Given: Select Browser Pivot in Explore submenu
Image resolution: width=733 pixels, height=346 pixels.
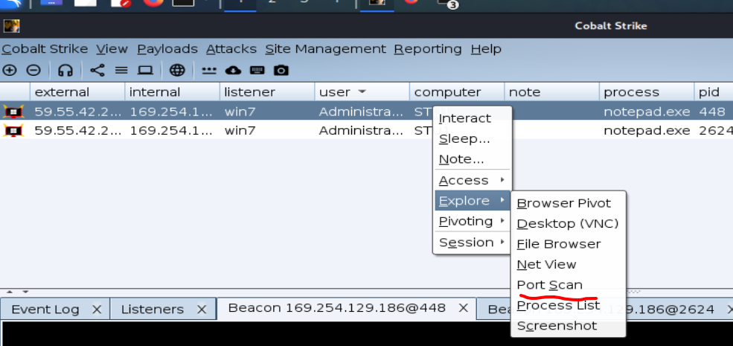Looking at the screenshot, I should [x=568, y=203].
